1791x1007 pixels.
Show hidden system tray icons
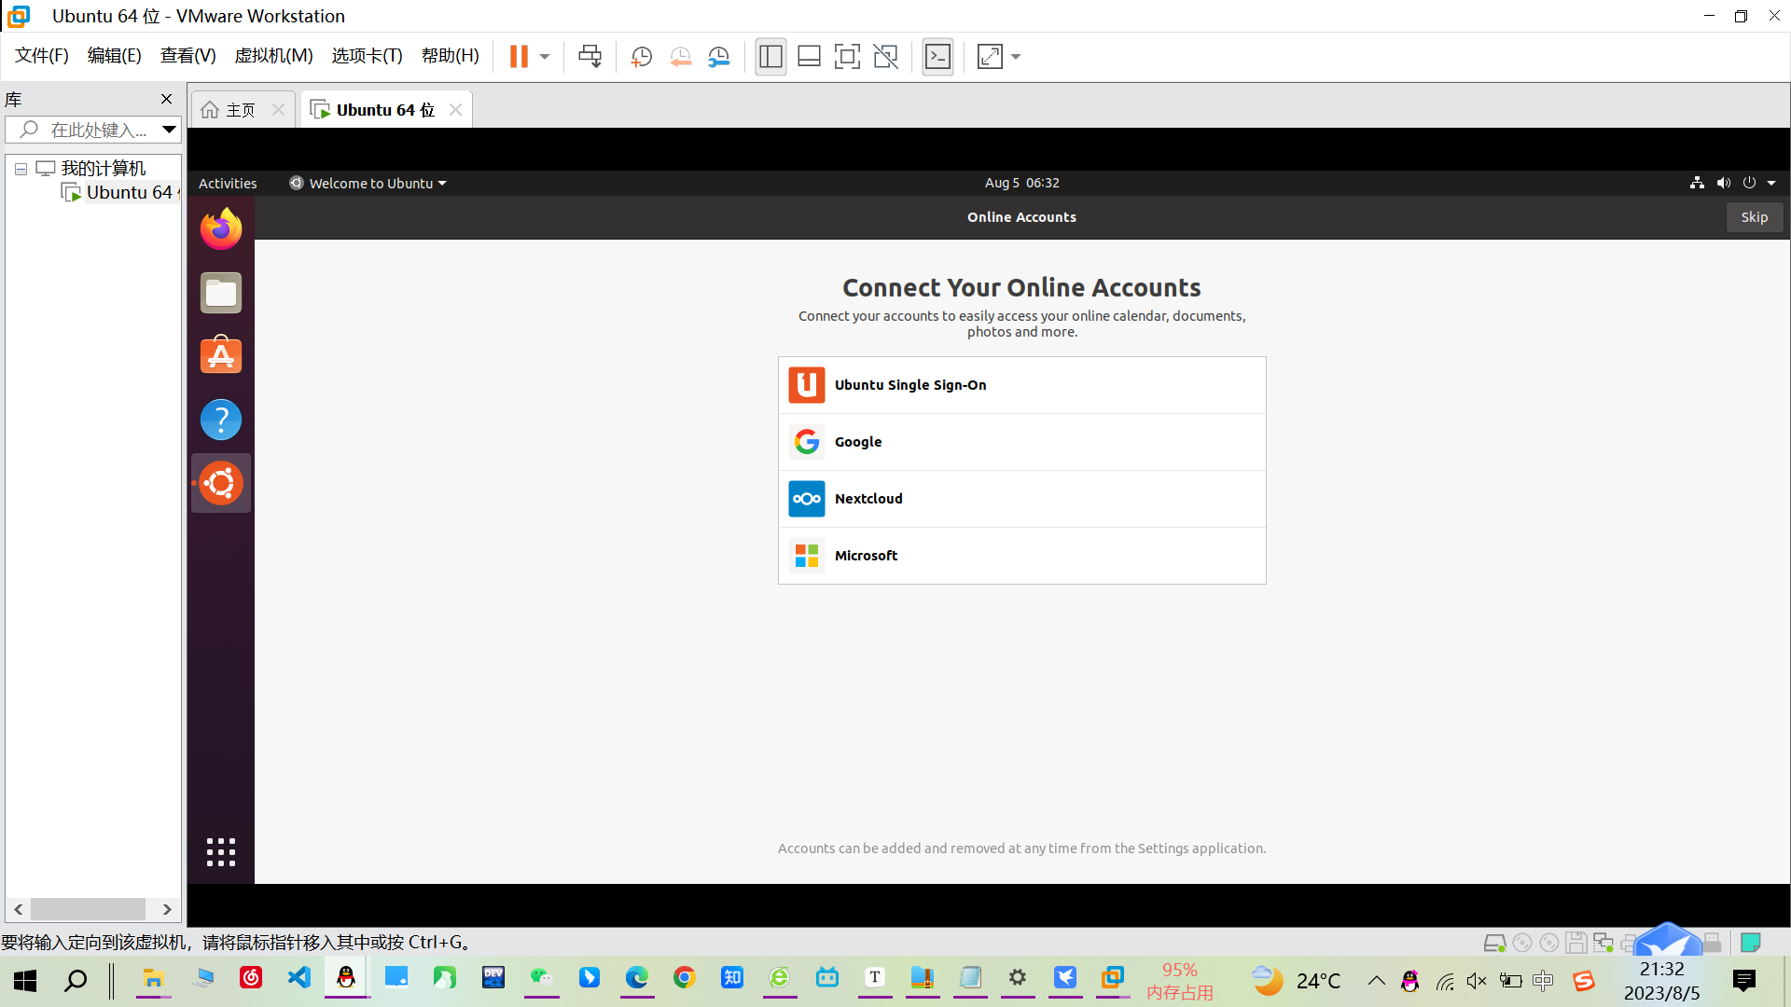1377,980
